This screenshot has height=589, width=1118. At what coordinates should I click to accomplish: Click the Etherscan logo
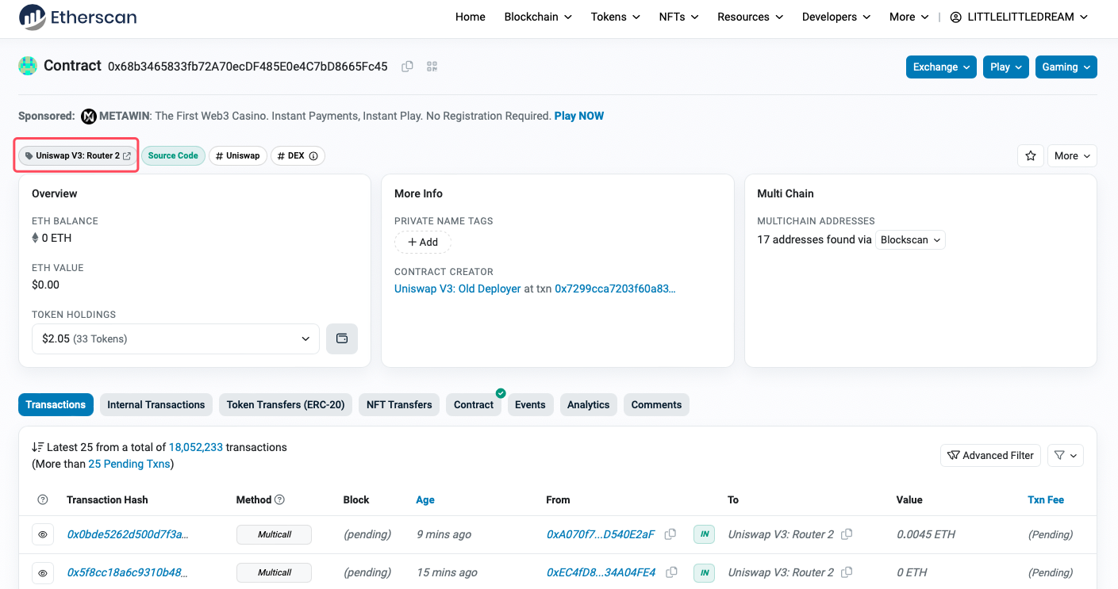coord(78,17)
